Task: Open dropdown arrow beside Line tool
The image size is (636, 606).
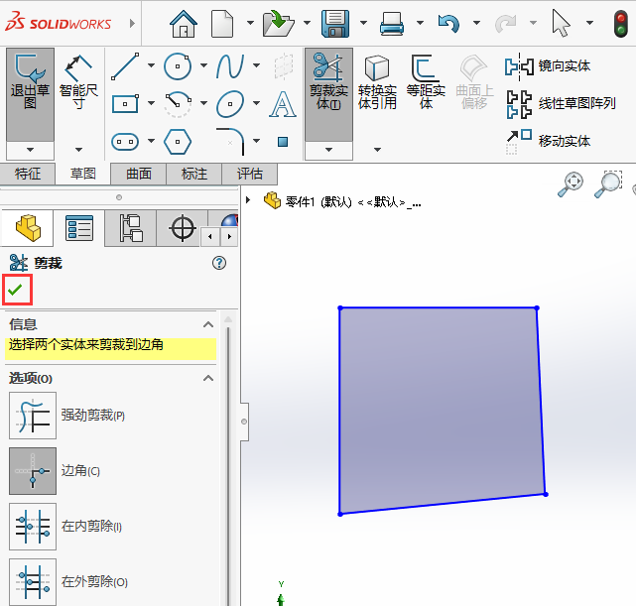Action: [x=151, y=65]
